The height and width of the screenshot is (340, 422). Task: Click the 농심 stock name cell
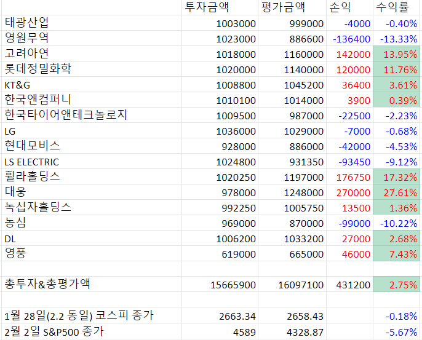pyautogui.click(x=92, y=223)
